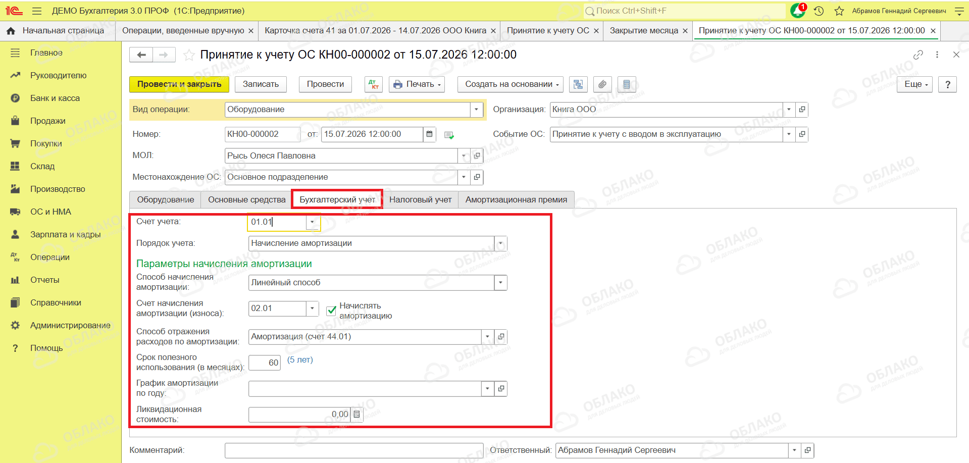This screenshot has width=969, height=463.
Task: Open the Событие ОС record icon
Action: pyautogui.click(x=802, y=134)
